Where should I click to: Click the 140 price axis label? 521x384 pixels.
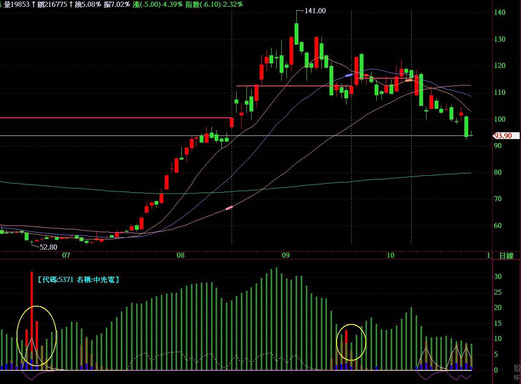coord(500,13)
